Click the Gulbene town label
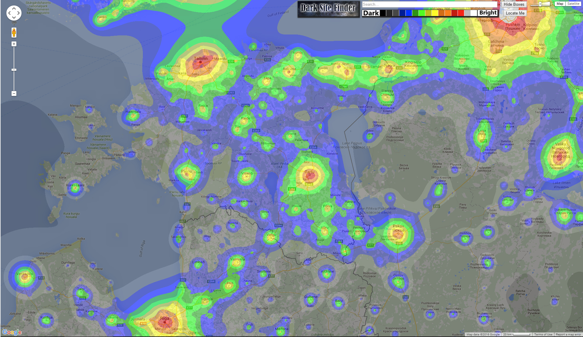Image resolution: width=583 pixels, height=337 pixels. 311,297
